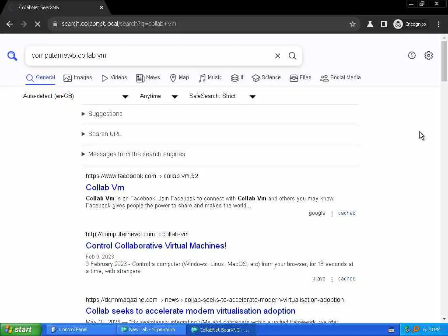Click the 6:23 PM taskbar clock

pos(432,330)
